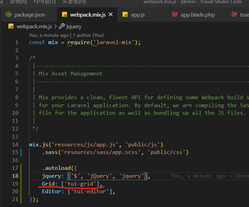Click the inline blame on line 18
The height and width of the screenshot is (207, 249).
click(x=210, y=176)
